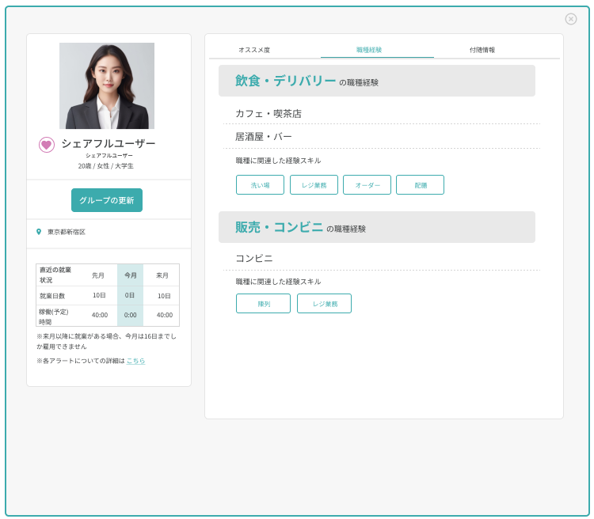The height and width of the screenshot is (519, 594).
Task: Click レジ業務 skill under 販売・コンビニ
Action: coord(324,304)
